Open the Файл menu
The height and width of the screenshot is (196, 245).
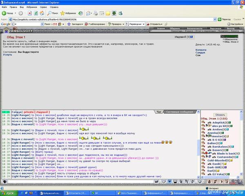pyautogui.click(x=4, y=7)
